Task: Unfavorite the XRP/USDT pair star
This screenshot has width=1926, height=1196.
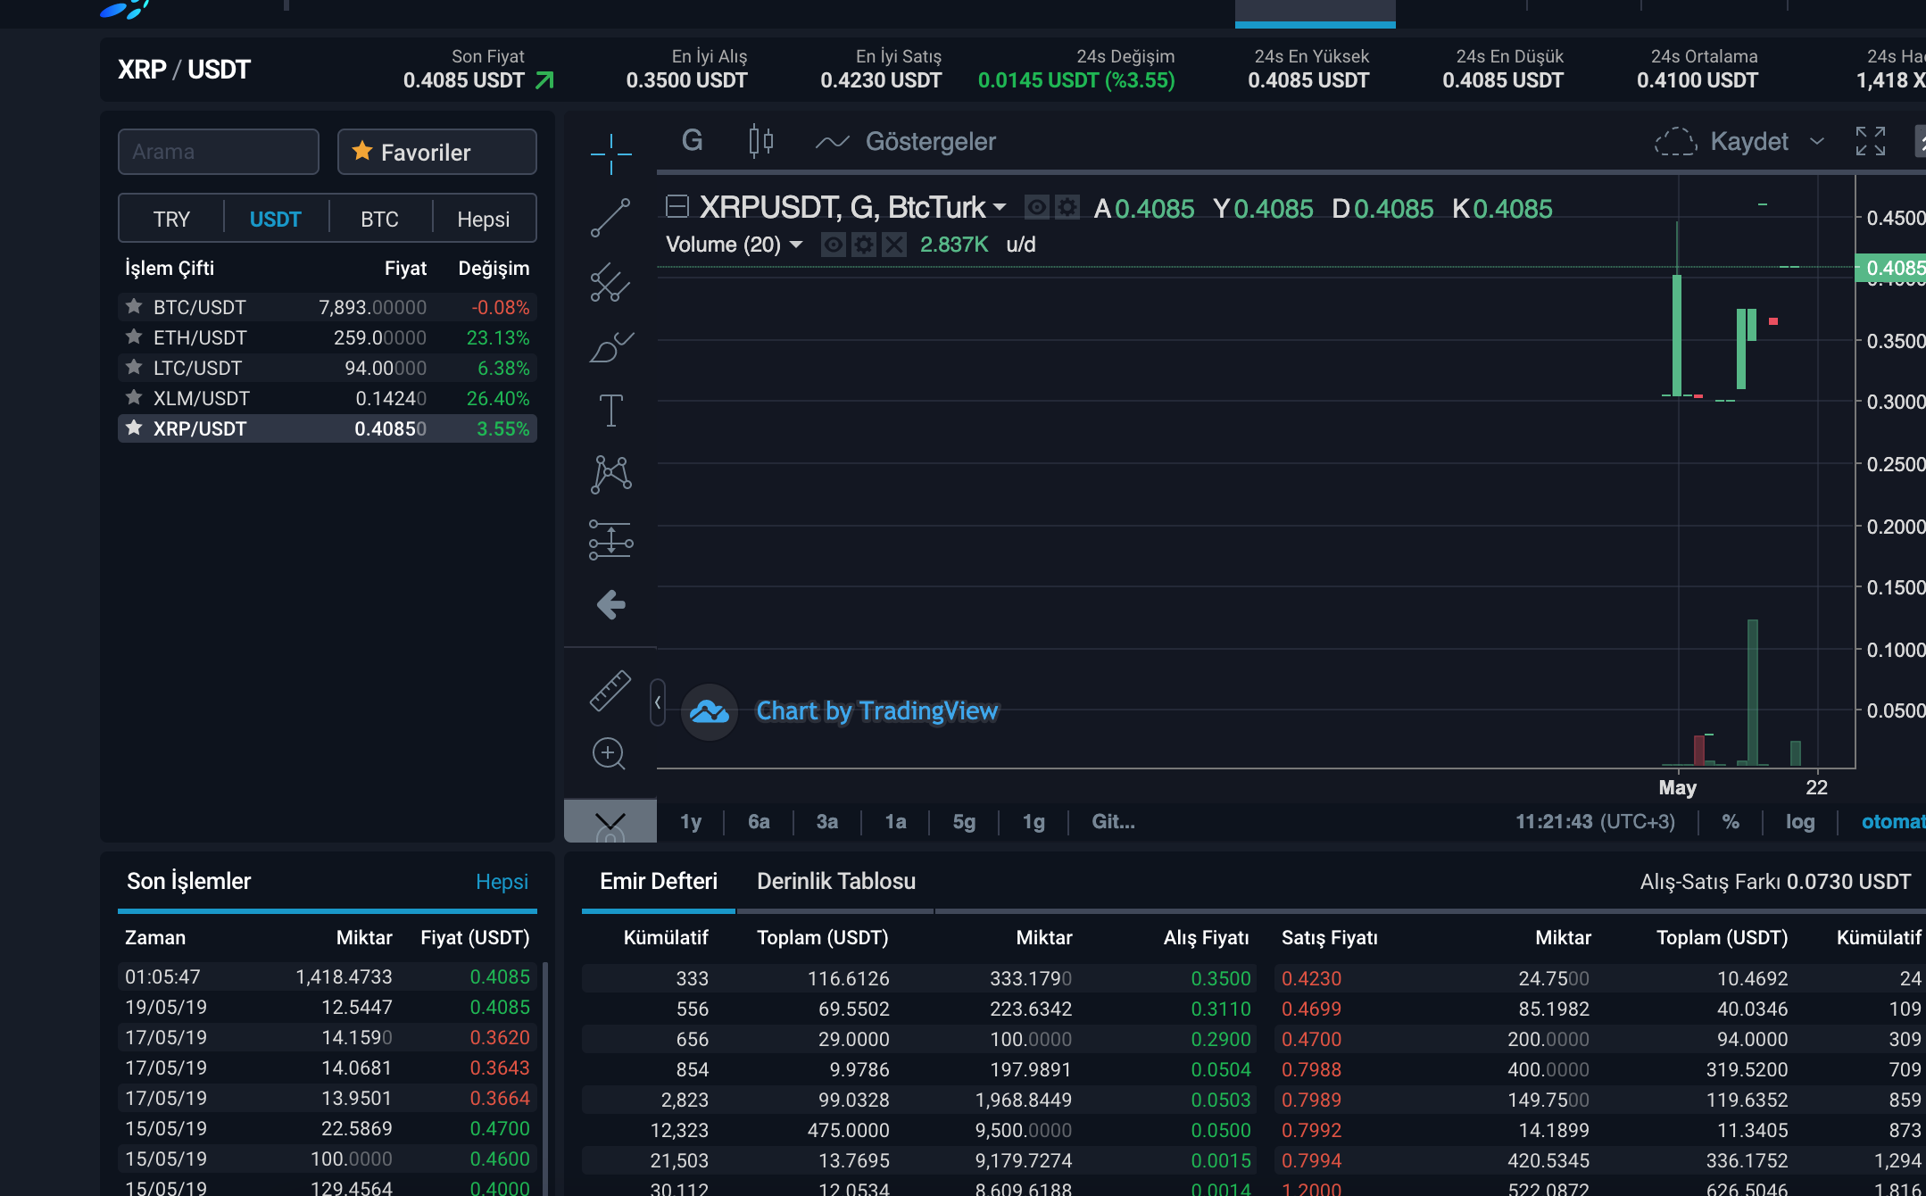Action: [x=134, y=428]
